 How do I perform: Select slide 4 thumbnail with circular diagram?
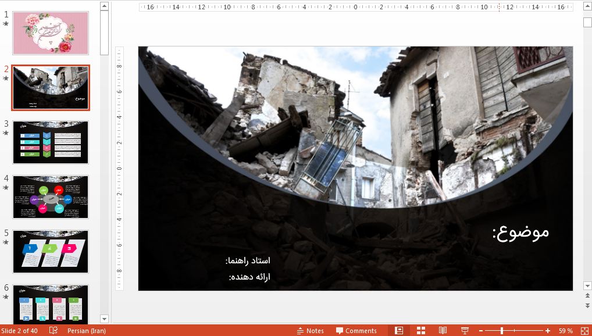click(x=51, y=197)
